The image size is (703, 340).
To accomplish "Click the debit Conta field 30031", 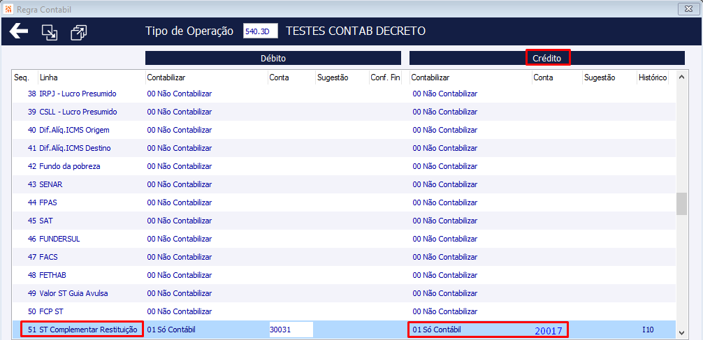I will click(291, 330).
